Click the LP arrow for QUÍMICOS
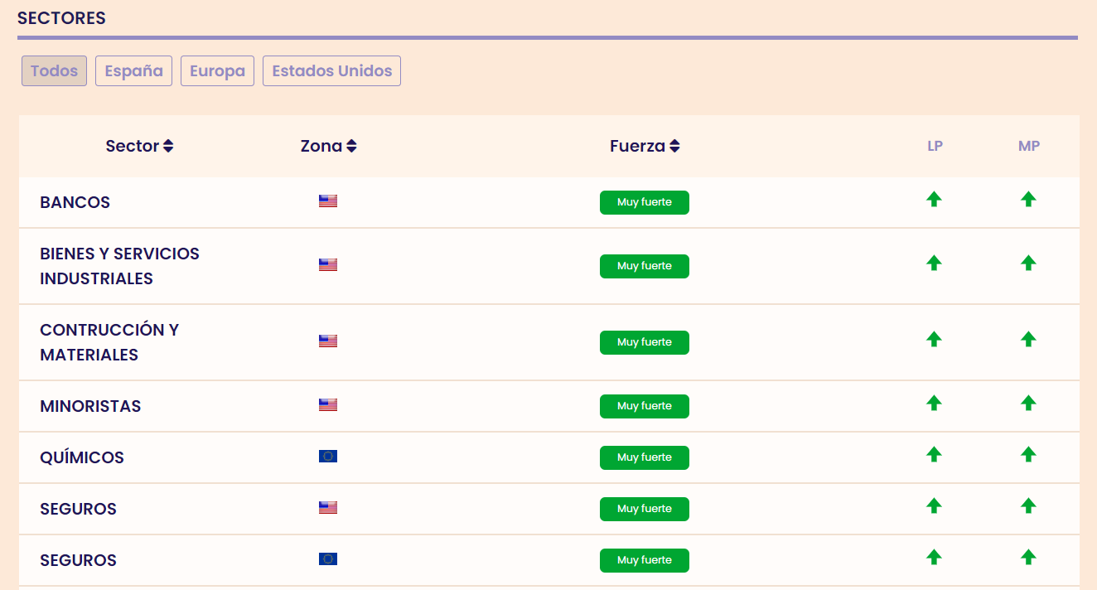1097x590 pixels. click(934, 454)
